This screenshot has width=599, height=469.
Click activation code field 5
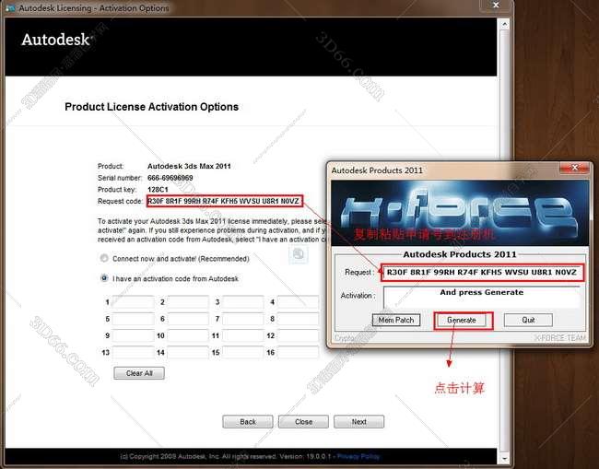tap(134, 319)
